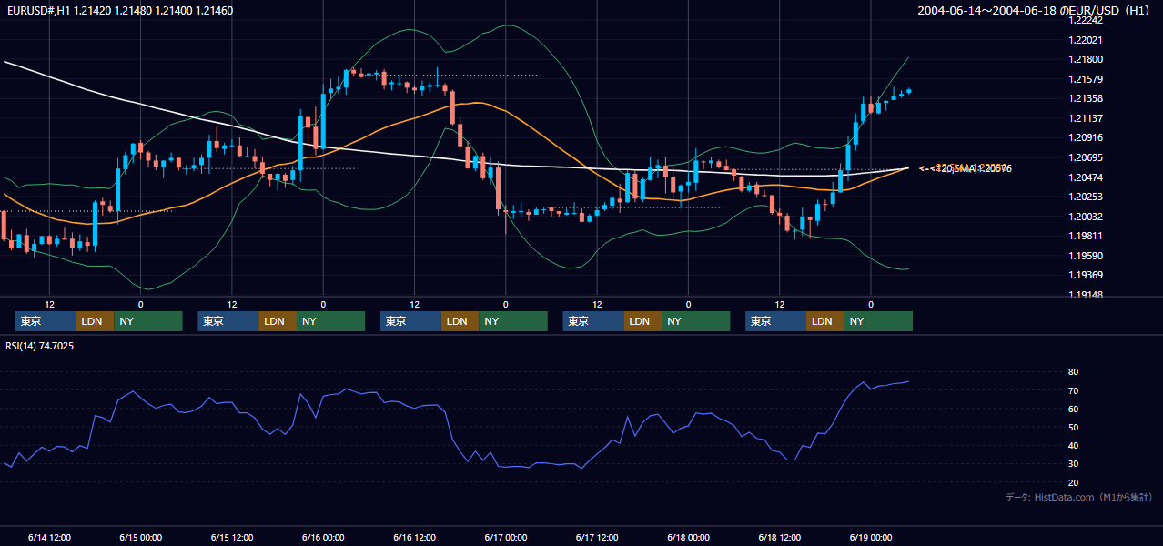
Task: Click the 1.22242 price axis label
Action: [x=1086, y=20]
